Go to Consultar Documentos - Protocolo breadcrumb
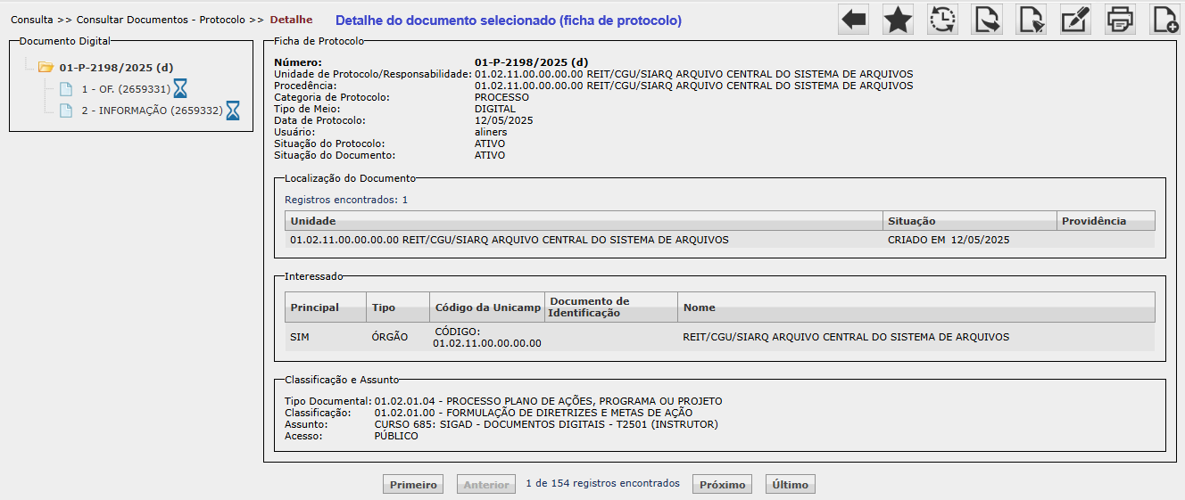Screen dimensions: 1185x500 pyautogui.click(x=161, y=20)
